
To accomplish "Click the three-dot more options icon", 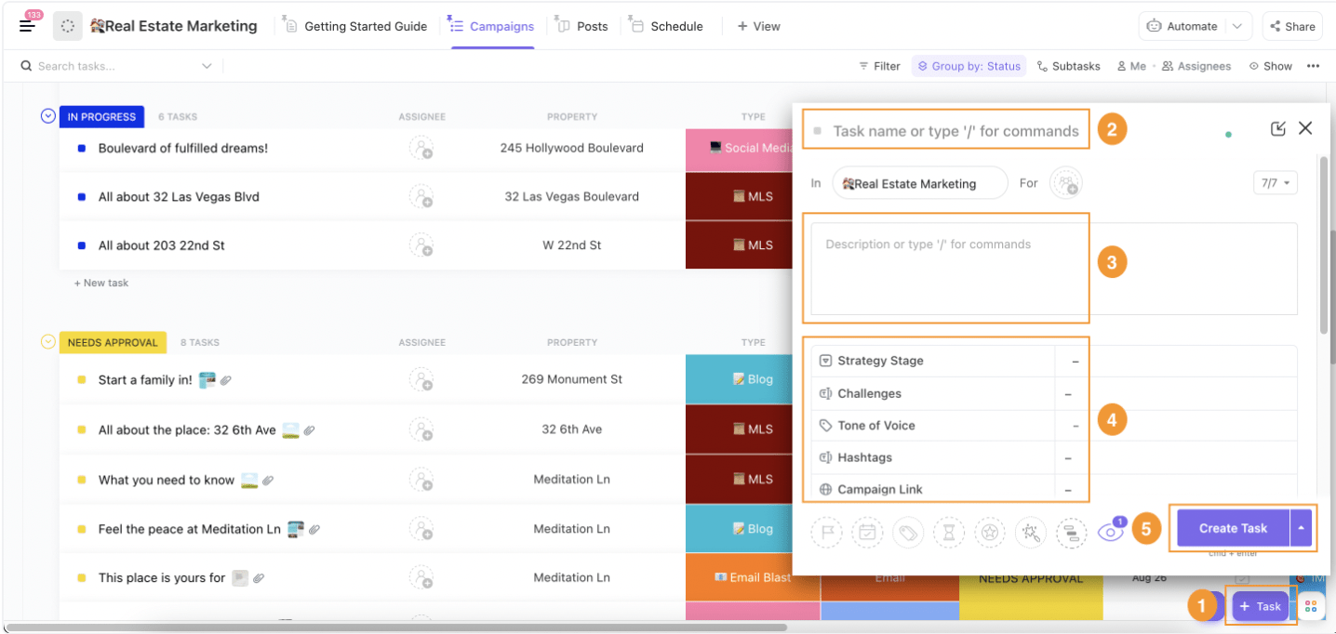I will coord(1313,66).
